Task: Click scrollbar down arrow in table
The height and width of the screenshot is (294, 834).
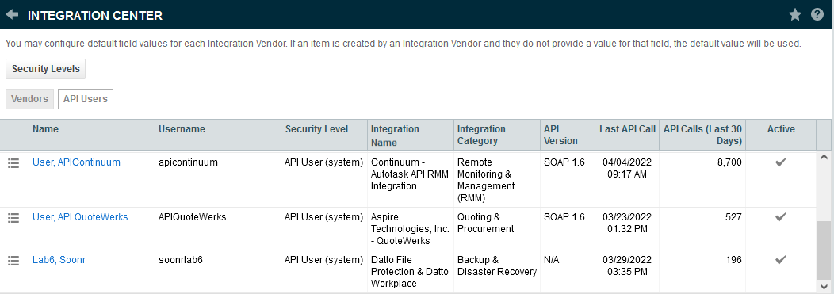Action: 824,287
